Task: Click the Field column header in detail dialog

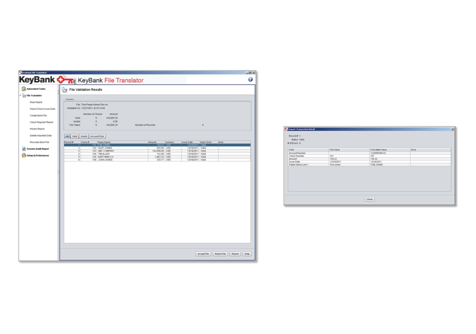Action: [308, 150]
